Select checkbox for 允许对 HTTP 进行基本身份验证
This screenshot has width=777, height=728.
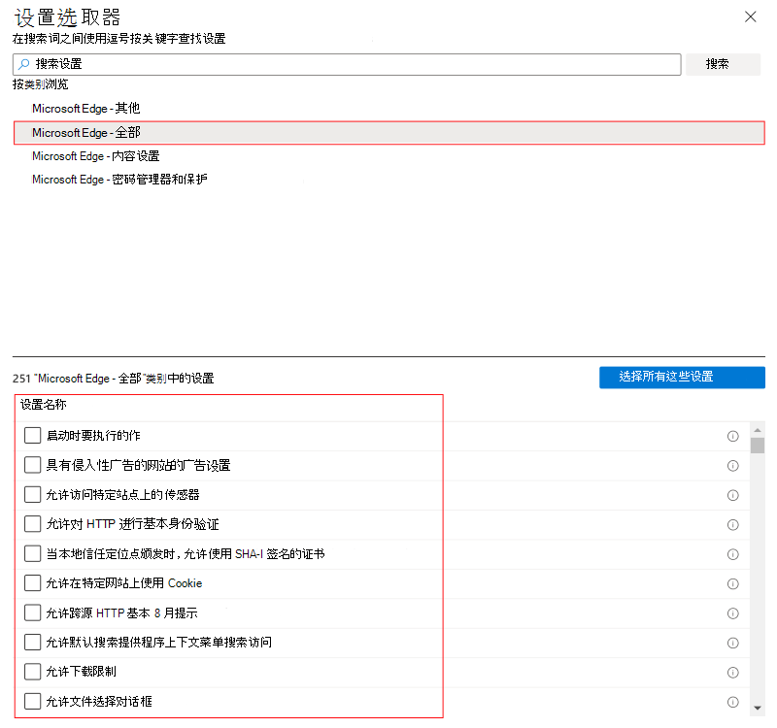pyautogui.click(x=33, y=524)
